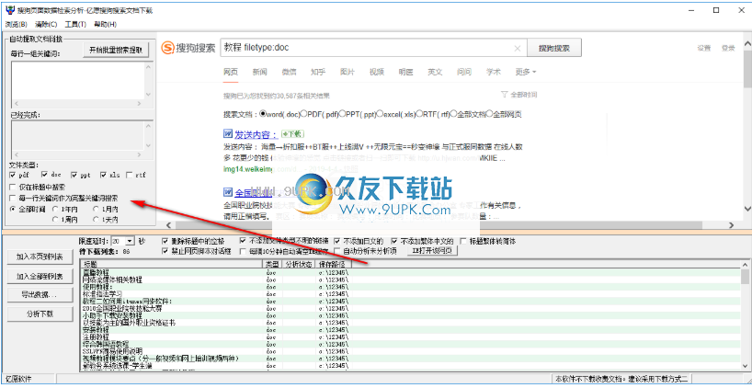This screenshot has width=752, height=388.
Task: Switch to the 学术 tab
Action: coord(494,72)
